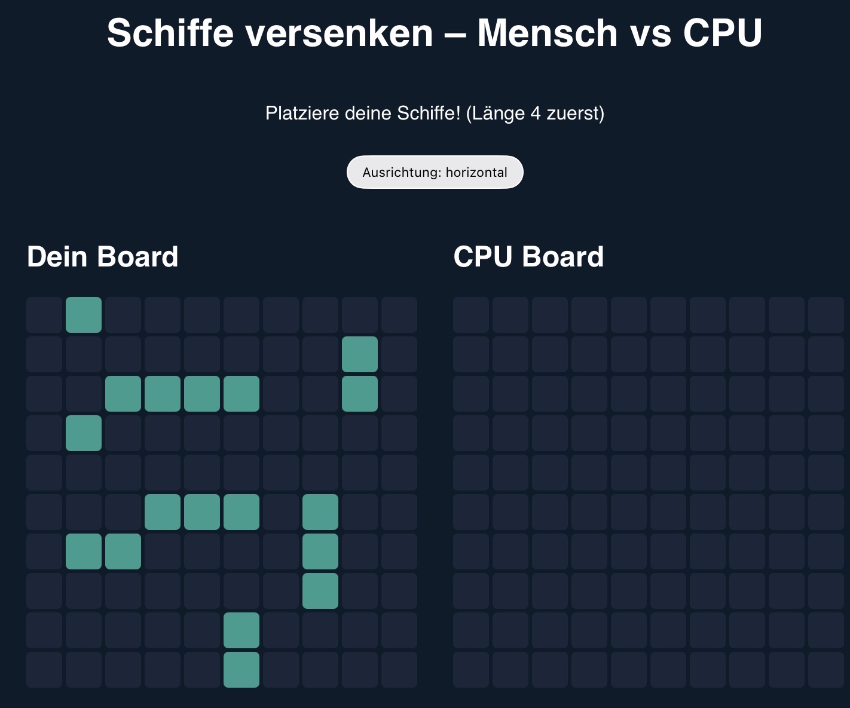The width and height of the screenshot is (850, 708).
Task: Select the ship cell in Dein Board's top row
Action: pos(84,315)
